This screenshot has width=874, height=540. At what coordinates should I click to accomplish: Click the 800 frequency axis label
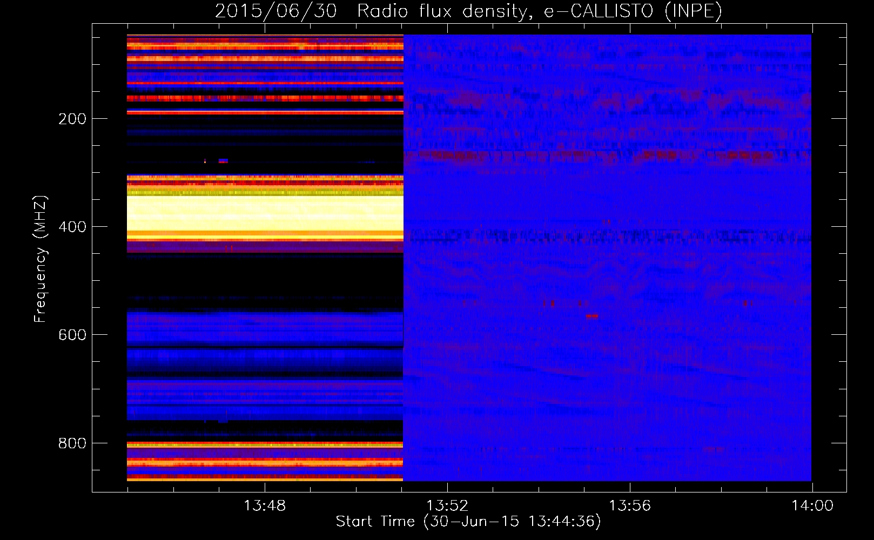[72, 443]
